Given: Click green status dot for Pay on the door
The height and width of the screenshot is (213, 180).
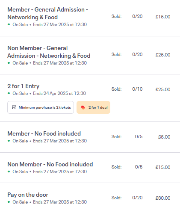Looking at the screenshot, I should [x=9, y=202].
